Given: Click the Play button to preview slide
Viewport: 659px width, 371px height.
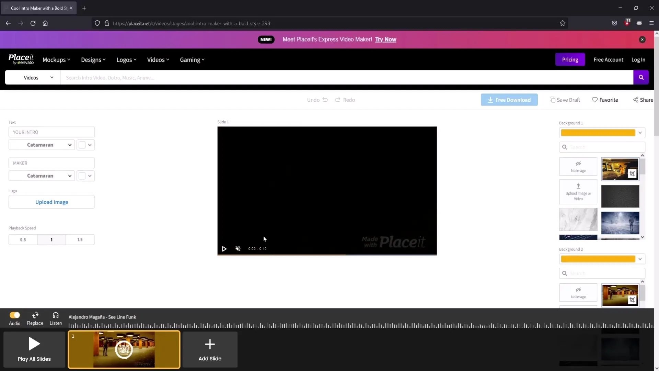Looking at the screenshot, I should (x=224, y=248).
